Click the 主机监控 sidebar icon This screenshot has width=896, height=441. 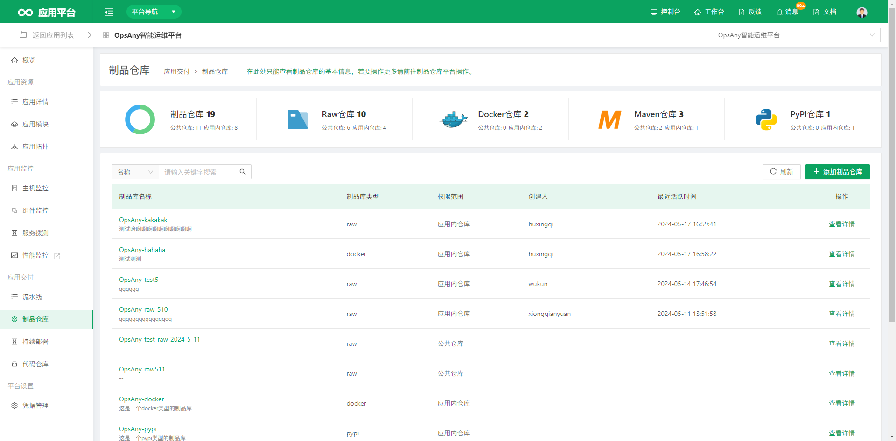[x=14, y=188]
